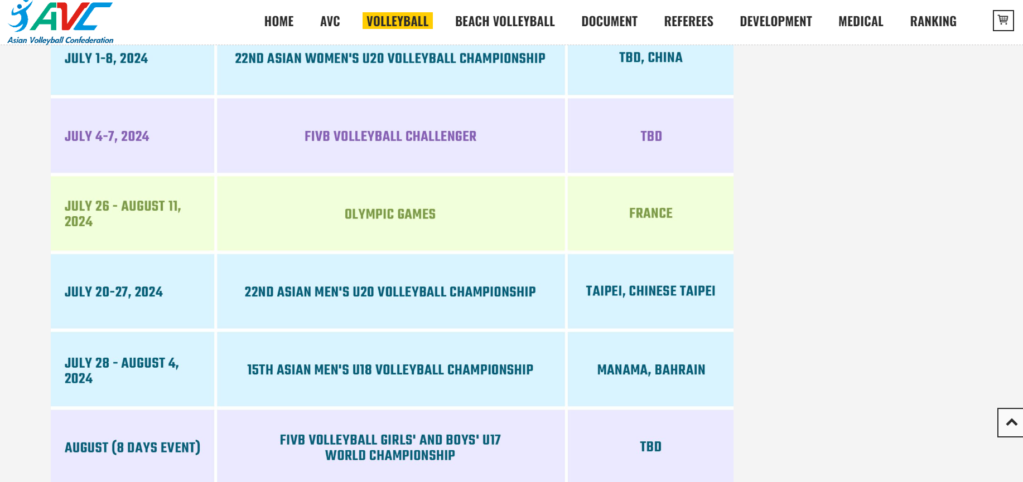The height and width of the screenshot is (482, 1023).
Task: Click 22nd Asian Women's U20 Championship event
Action: (390, 59)
